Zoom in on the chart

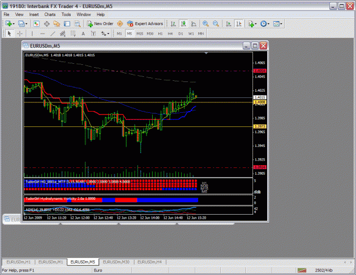click(206, 23)
